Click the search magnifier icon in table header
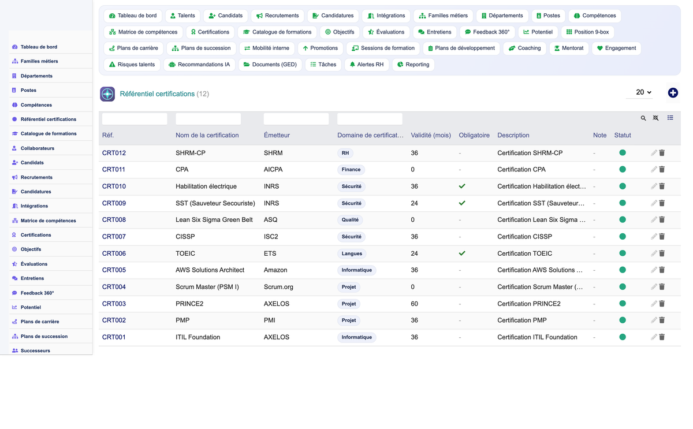 (x=643, y=118)
